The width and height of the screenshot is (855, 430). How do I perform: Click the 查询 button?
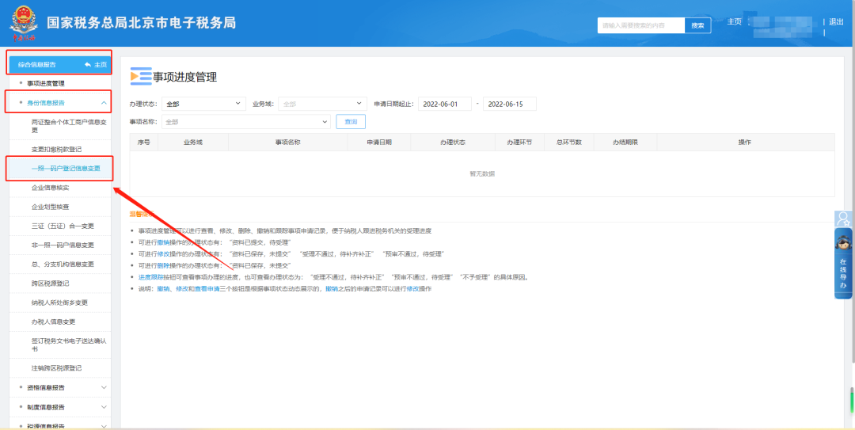pos(351,122)
